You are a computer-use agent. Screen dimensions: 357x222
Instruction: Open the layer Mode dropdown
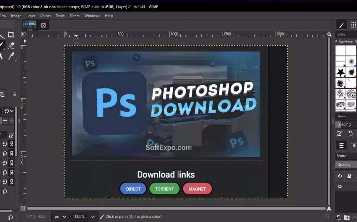pos(346,156)
